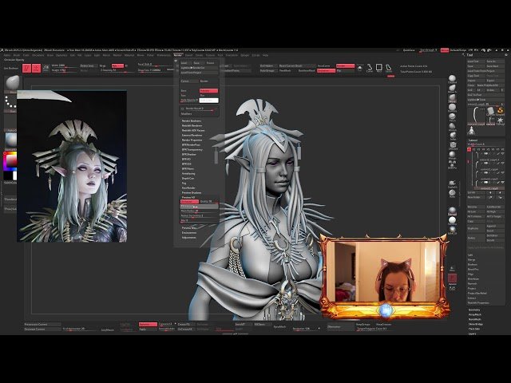Open the Alpha menu

click(x=7, y=55)
